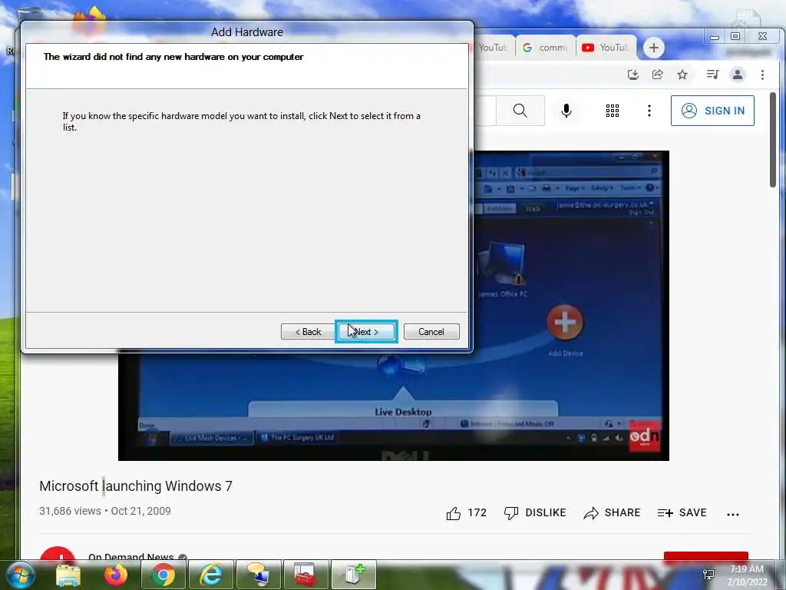The height and width of the screenshot is (590, 786).
Task: Open the YouTube apps grid icon
Action: [612, 111]
